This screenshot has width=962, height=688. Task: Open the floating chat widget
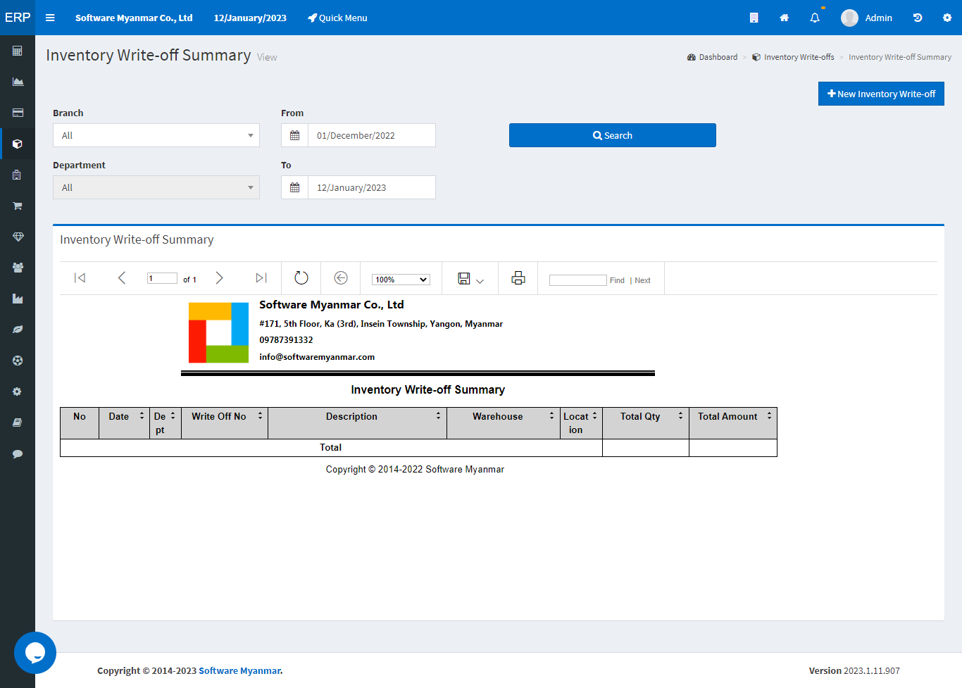(35, 653)
